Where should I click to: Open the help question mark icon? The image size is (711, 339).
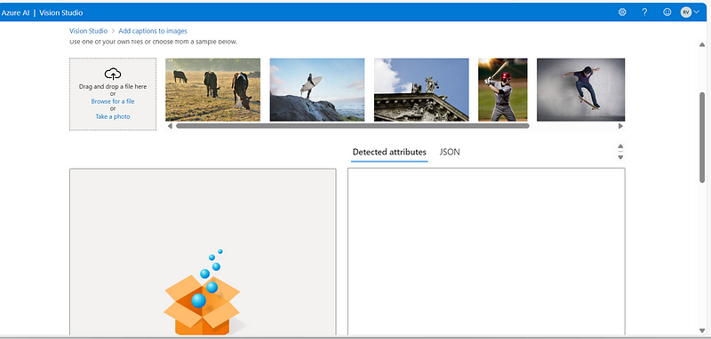point(644,12)
